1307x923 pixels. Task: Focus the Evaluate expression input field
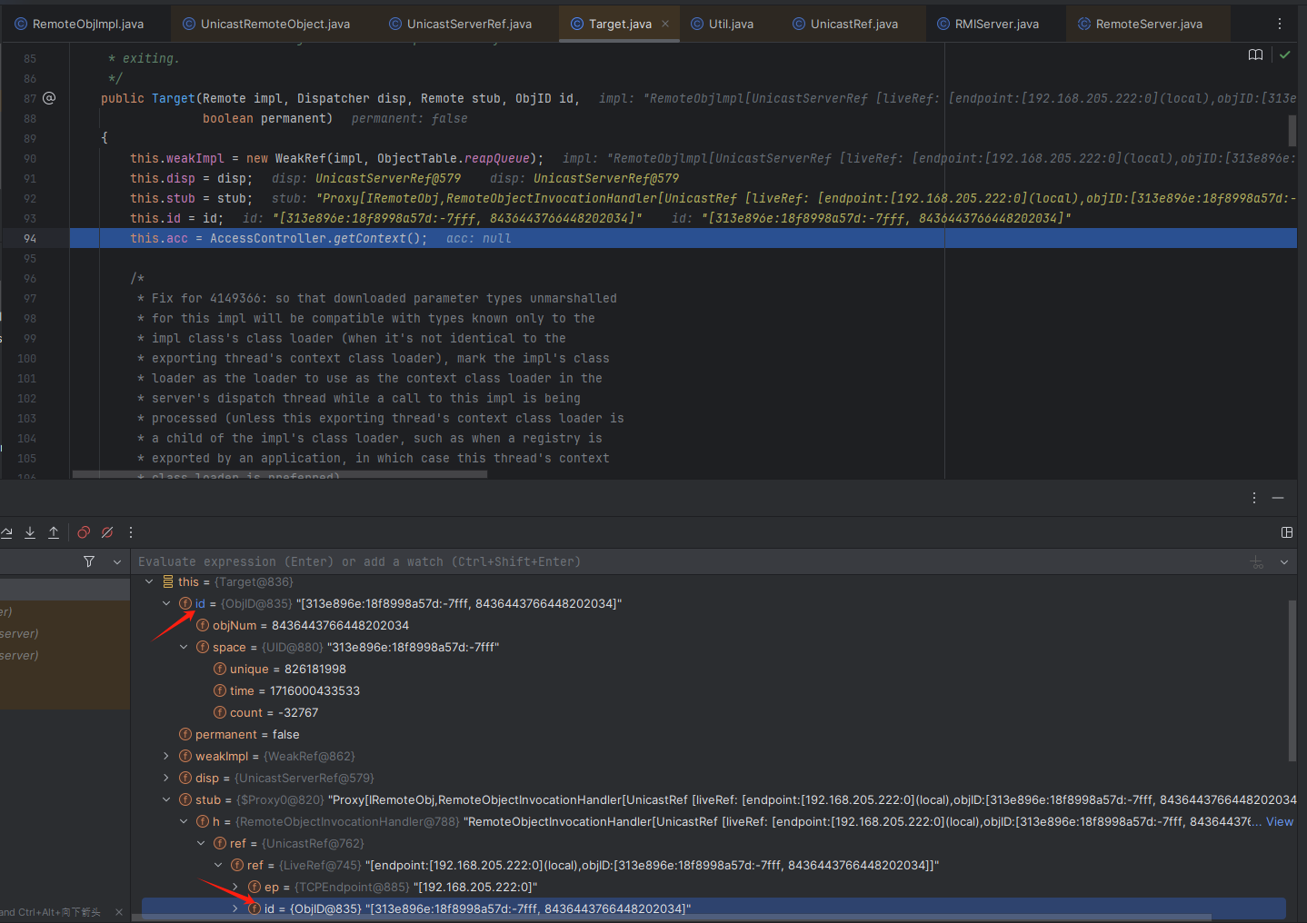point(686,561)
